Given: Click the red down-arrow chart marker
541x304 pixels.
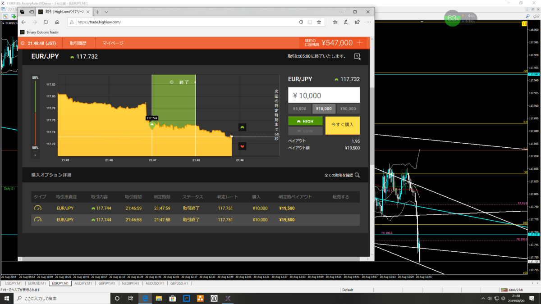Looking at the screenshot, I should (242, 146).
